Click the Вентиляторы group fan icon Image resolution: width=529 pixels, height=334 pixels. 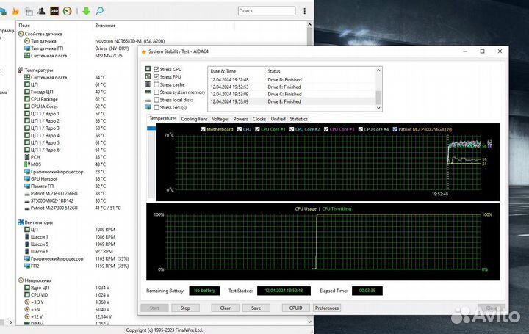(21, 222)
